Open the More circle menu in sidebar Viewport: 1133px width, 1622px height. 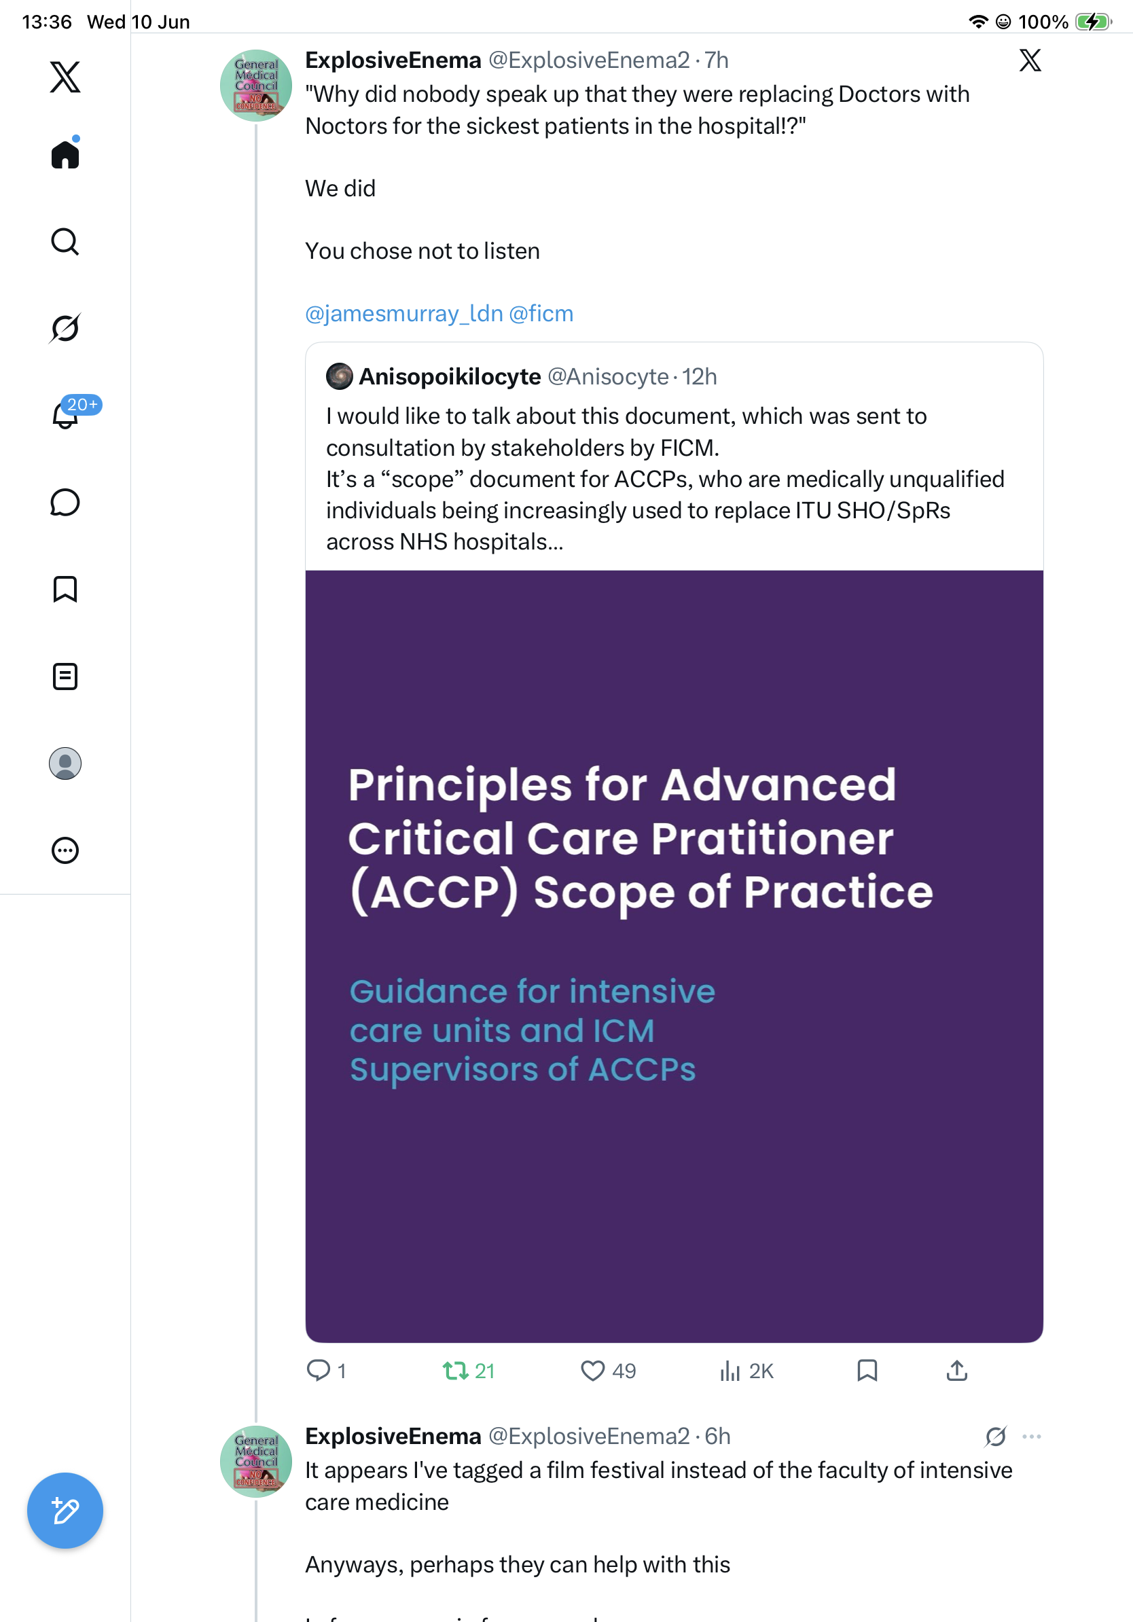point(65,850)
